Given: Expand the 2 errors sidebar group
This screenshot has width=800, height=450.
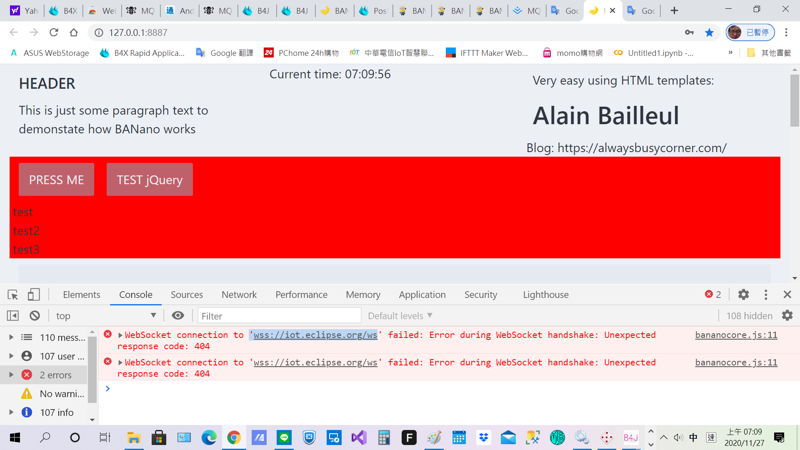Looking at the screenshot, I should click(11, 375).
